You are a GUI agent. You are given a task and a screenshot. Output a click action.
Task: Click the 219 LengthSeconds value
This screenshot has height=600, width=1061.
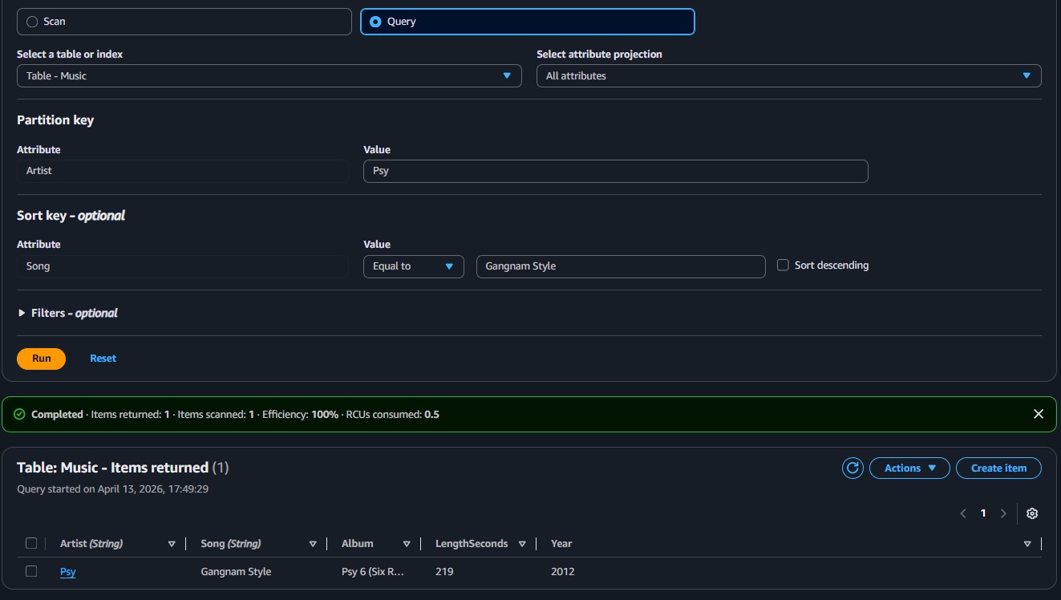[x=444, y=572]
